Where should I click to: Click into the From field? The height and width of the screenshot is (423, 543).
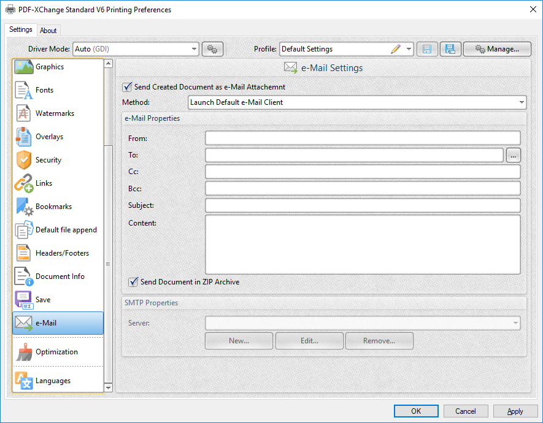pos(363,139)
